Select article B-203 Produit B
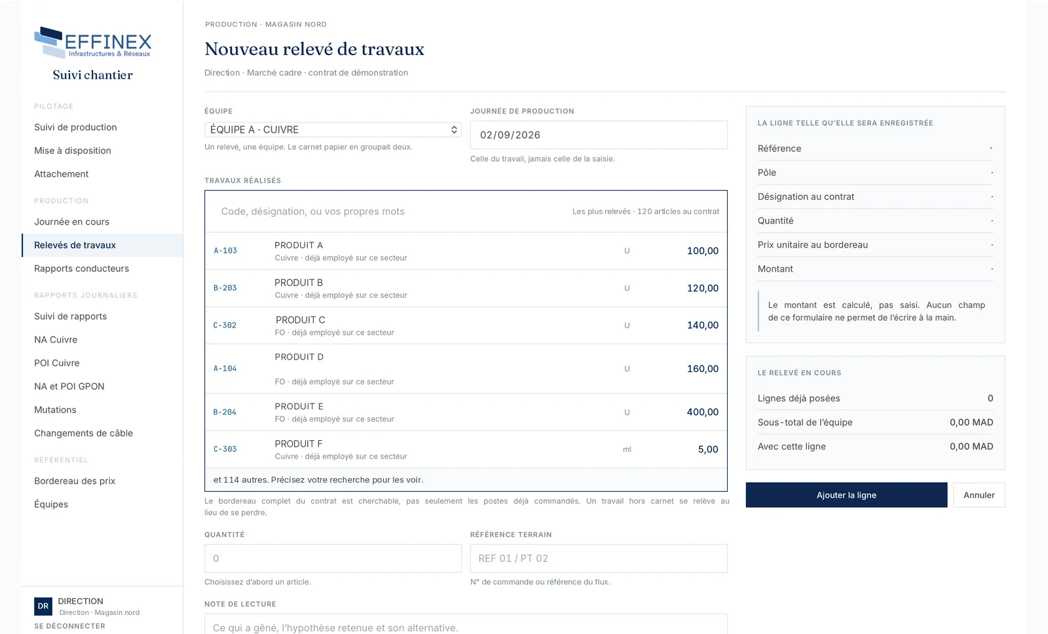The image size is (1048, 634). 466,288
